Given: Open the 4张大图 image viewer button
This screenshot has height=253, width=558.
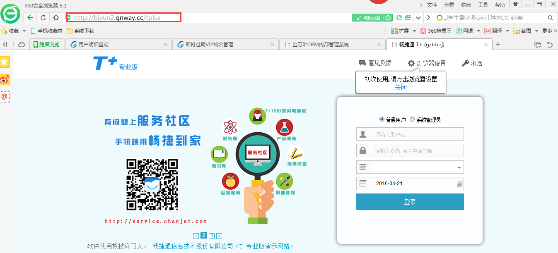Looking at the screenshot, I should (x=367, y=18).
